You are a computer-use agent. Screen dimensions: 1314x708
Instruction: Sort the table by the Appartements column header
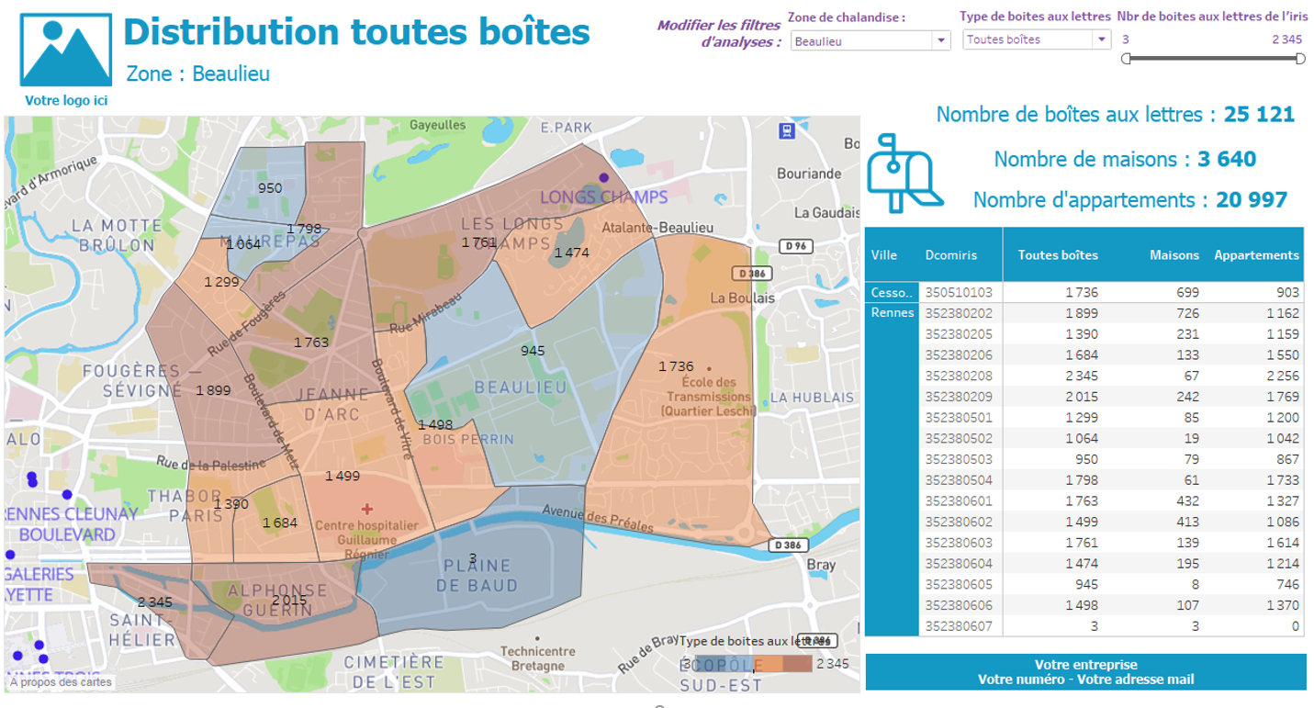(x=1255, y=254)
